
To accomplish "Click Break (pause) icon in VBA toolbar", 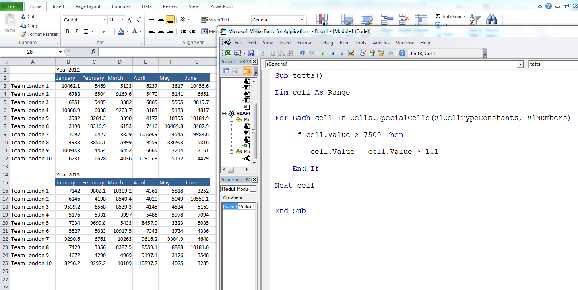I will coord(332,53).
